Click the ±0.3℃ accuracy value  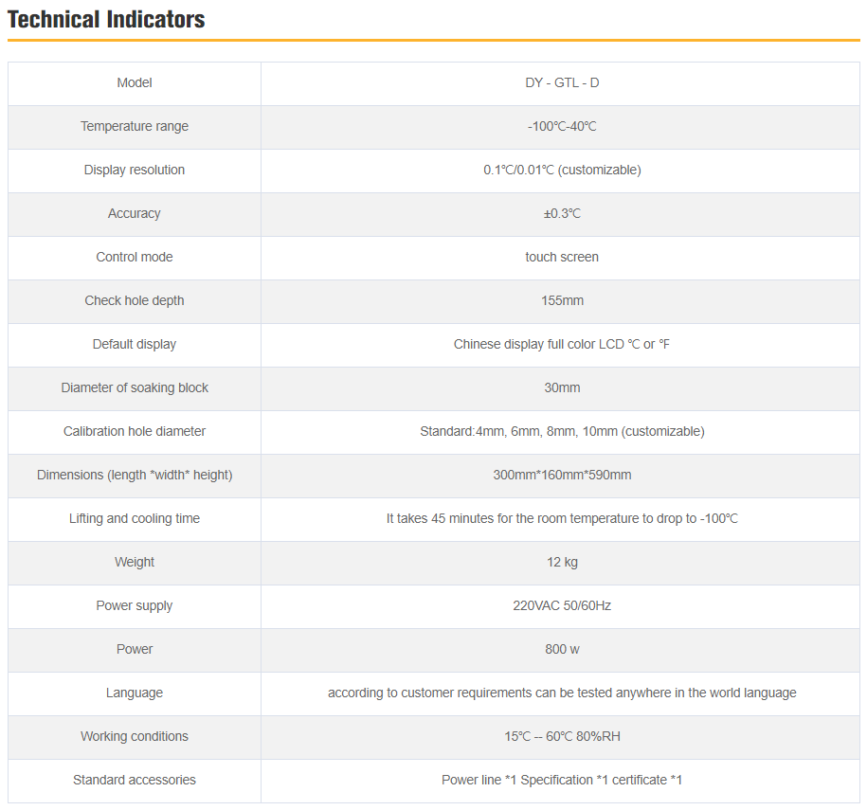(562, 214)
